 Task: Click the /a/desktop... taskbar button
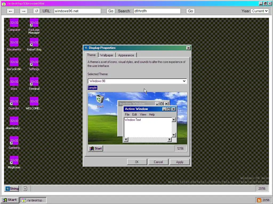pos(33,200)
